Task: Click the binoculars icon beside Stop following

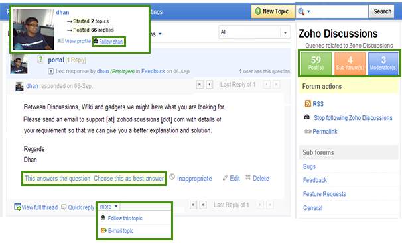Action: [307, 117]
